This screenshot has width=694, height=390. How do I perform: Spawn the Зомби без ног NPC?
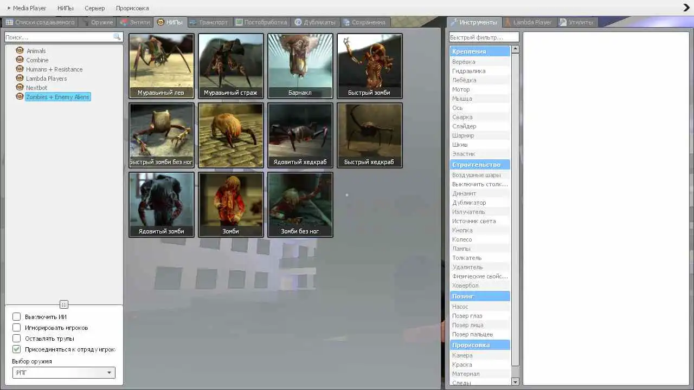coord(300,204)
